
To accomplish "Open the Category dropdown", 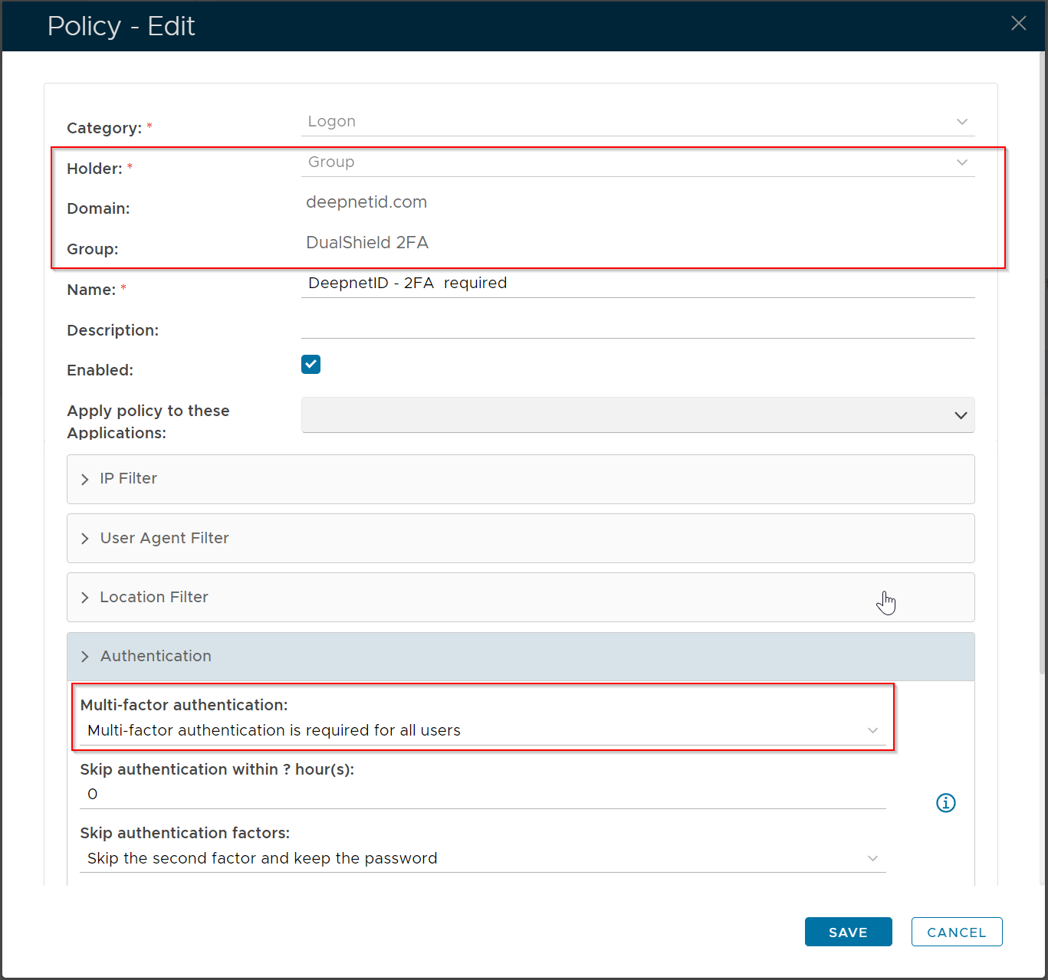I will point(636,122).
